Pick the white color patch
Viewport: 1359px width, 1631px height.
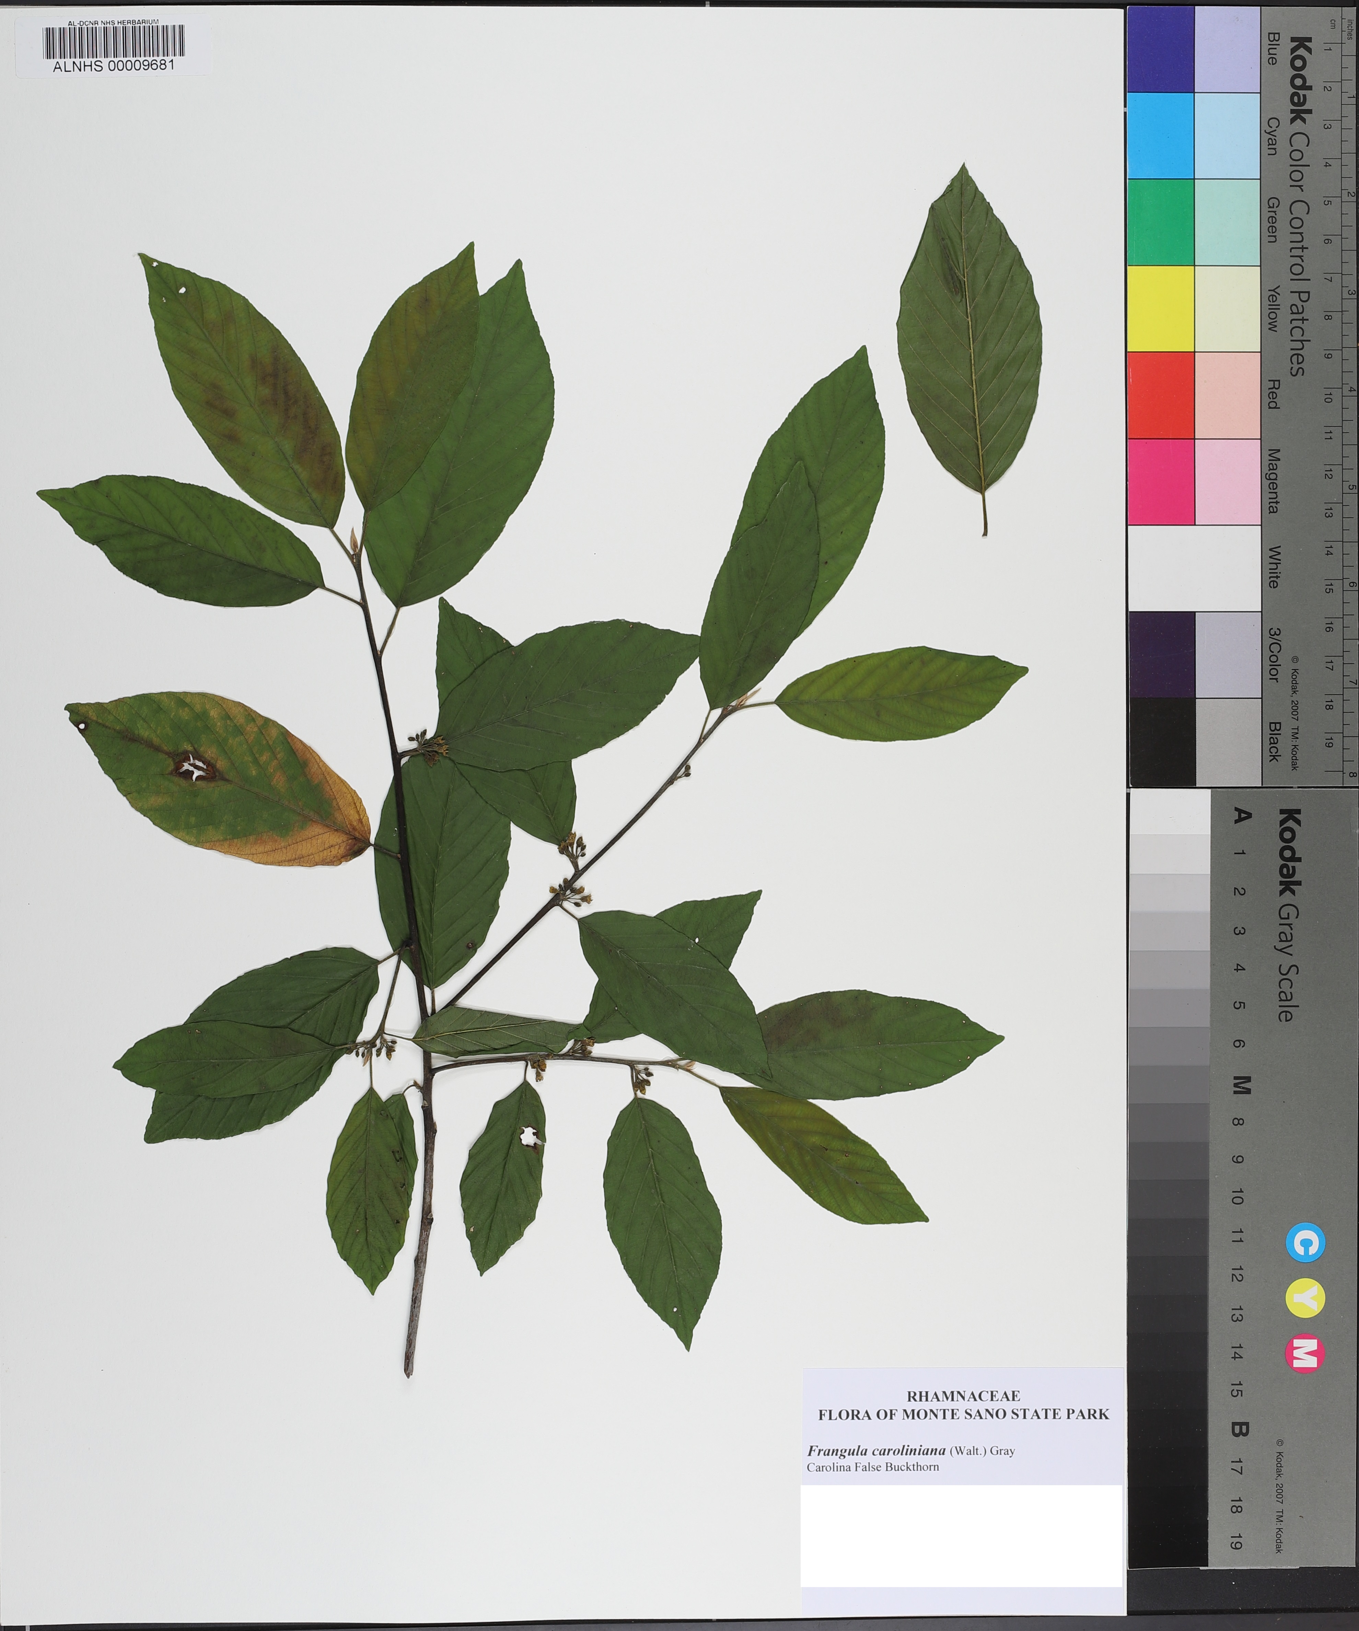1194,568
